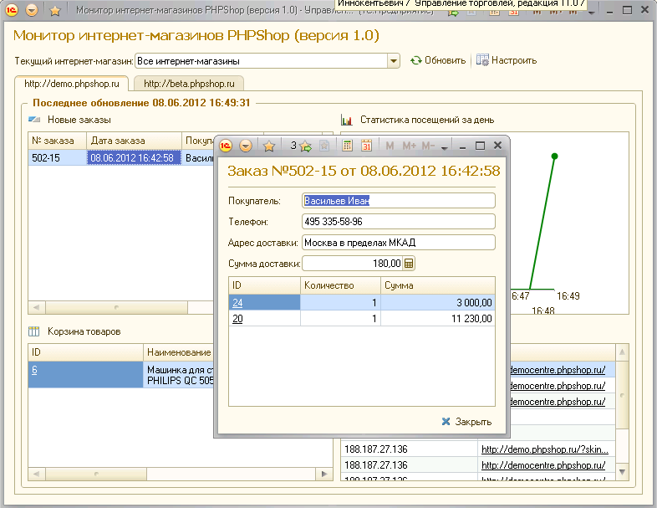Click M- memory button in dialog toolbar
The width and height of the screenshot is (657, 508).
point(428,146)
